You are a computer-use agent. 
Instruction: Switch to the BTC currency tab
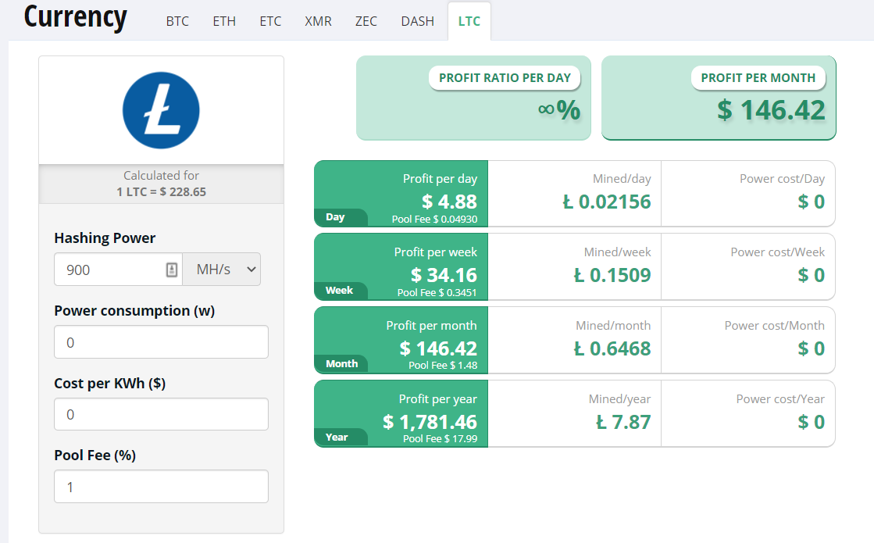tap(177, 21)
